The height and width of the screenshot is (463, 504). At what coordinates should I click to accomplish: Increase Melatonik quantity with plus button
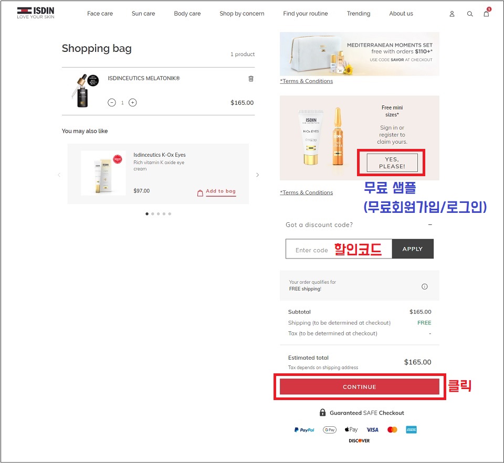coord(133,102)
